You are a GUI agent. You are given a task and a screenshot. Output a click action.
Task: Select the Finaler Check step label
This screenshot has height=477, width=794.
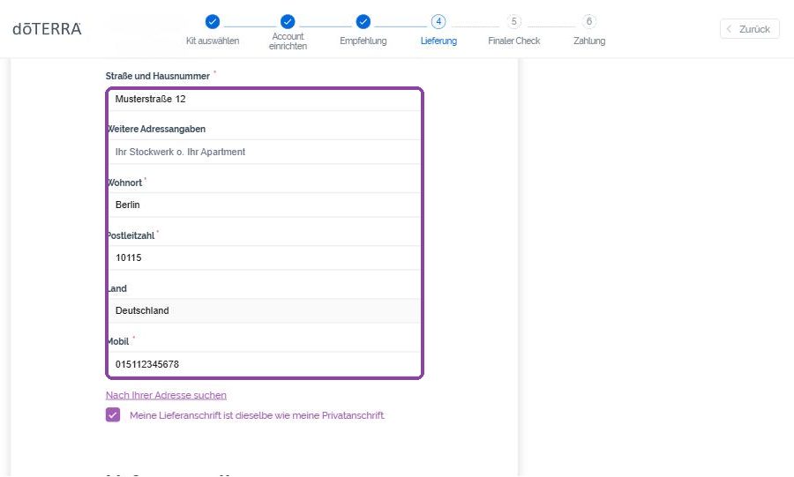(x=514, y=41)
